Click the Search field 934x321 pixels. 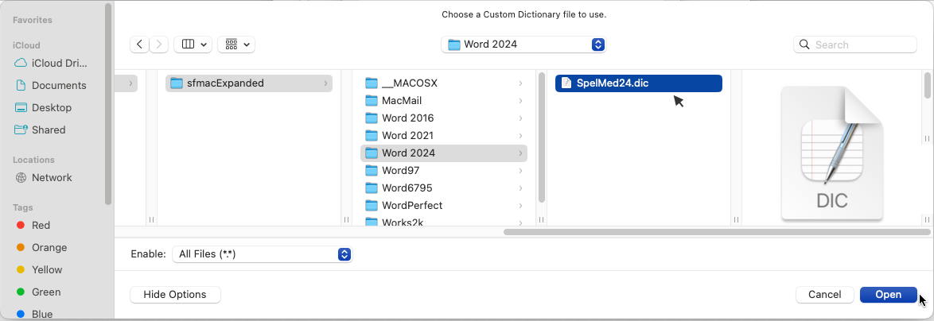[x=854, y=44]
